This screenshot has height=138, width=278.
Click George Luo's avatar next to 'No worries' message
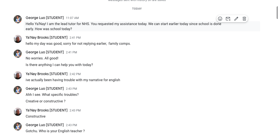click(18, 54)
